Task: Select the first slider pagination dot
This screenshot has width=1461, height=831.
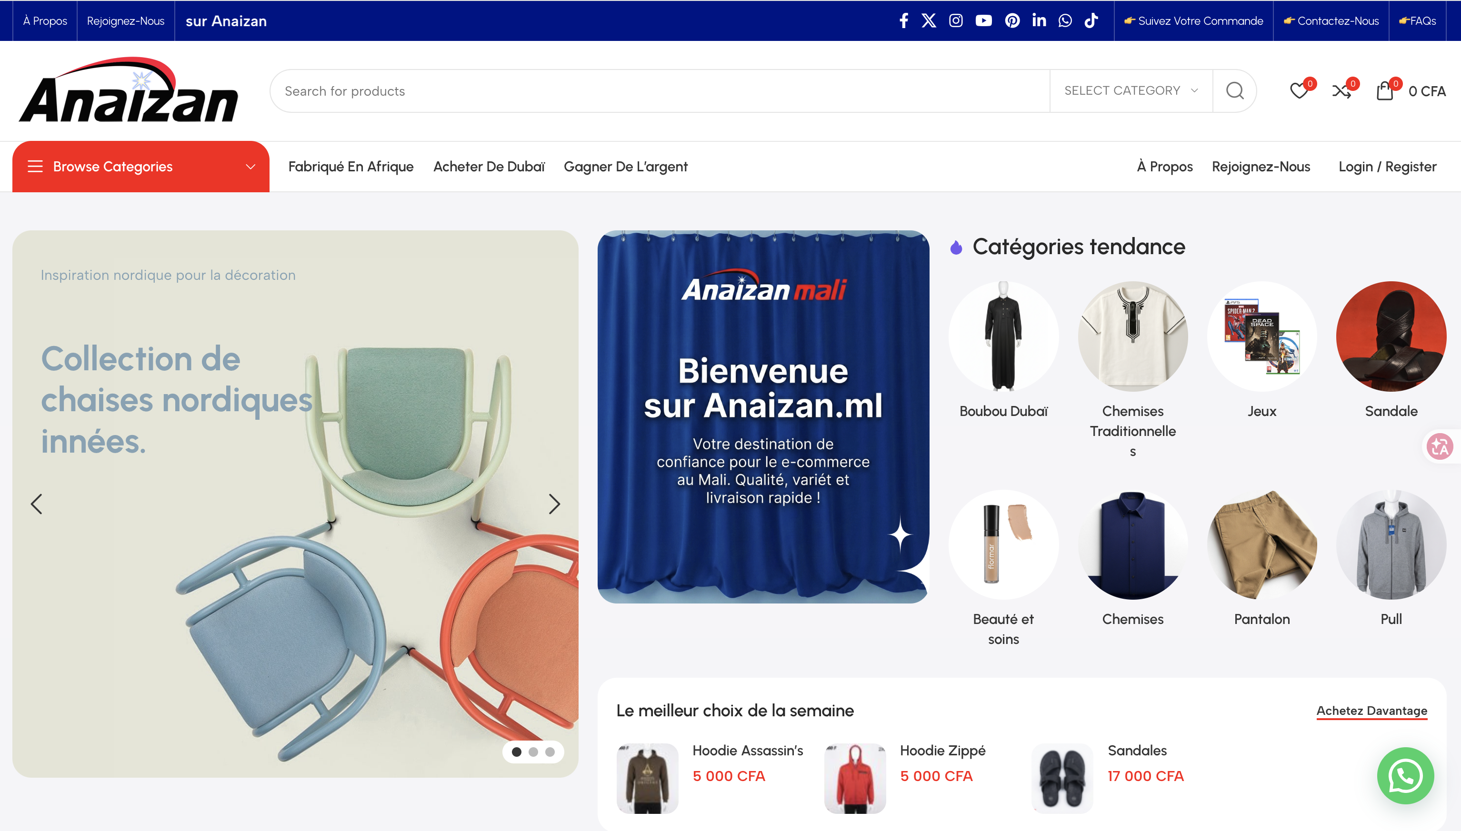Action: (x=517, y=752)
